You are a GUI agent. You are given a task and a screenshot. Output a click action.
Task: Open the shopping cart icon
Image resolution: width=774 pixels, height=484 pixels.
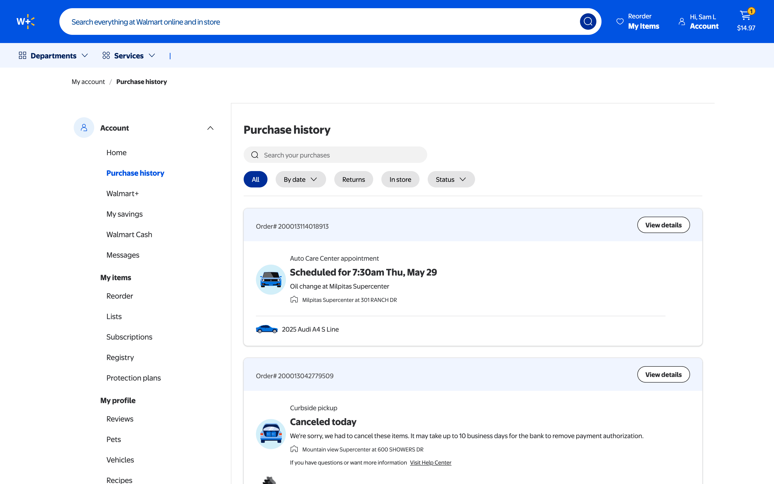coord(746,15)
